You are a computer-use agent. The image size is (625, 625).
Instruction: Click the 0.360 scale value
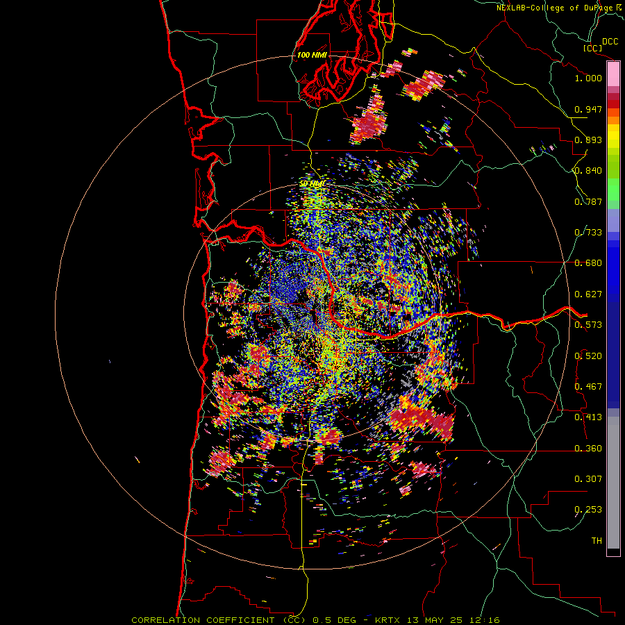click(x=588, y=449)
